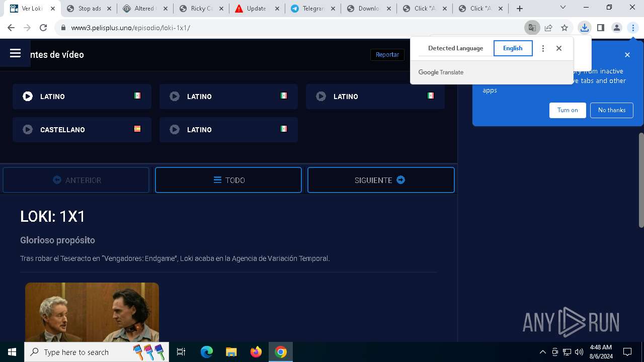Image resolution: width=644 pixels, height=362 pixels.
Task: Click the Glorioso propósito subtitle
Action: click(x=57, y=240)
